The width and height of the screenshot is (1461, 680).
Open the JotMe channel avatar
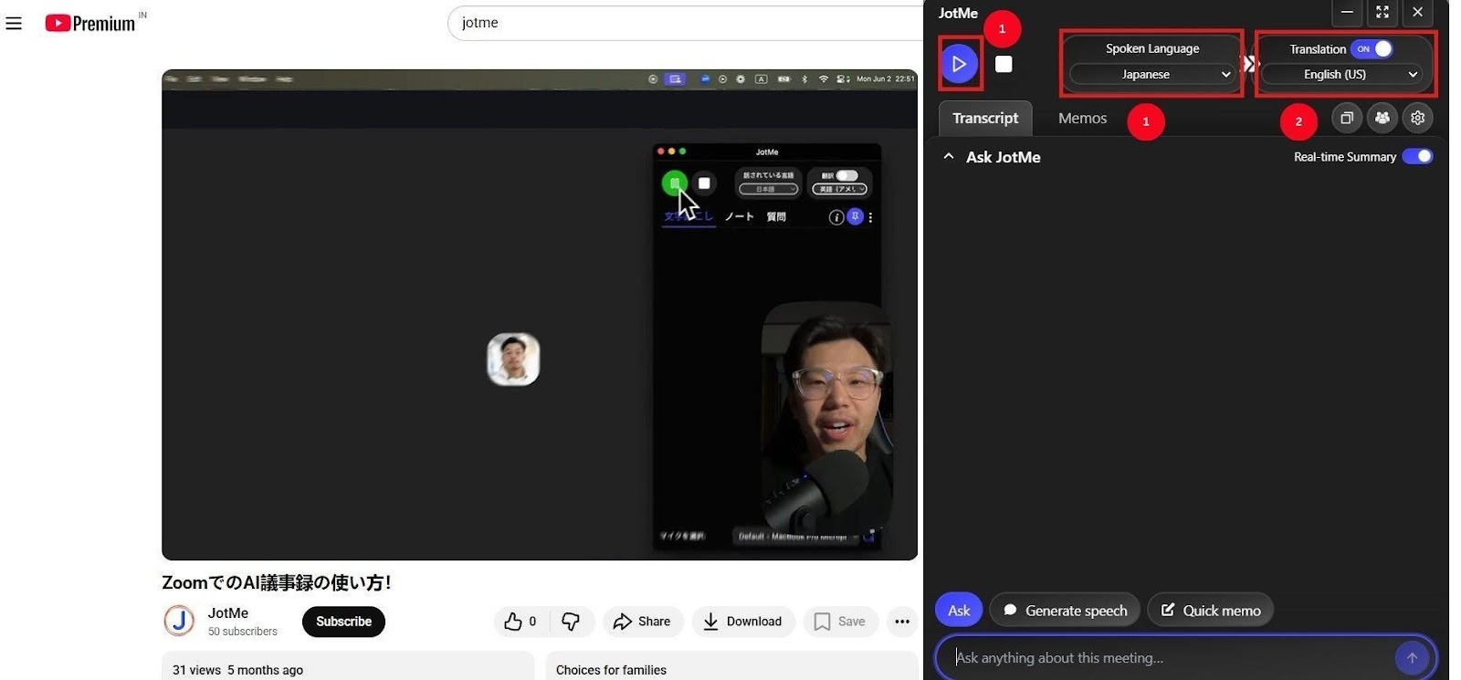(x=179, y=622)
